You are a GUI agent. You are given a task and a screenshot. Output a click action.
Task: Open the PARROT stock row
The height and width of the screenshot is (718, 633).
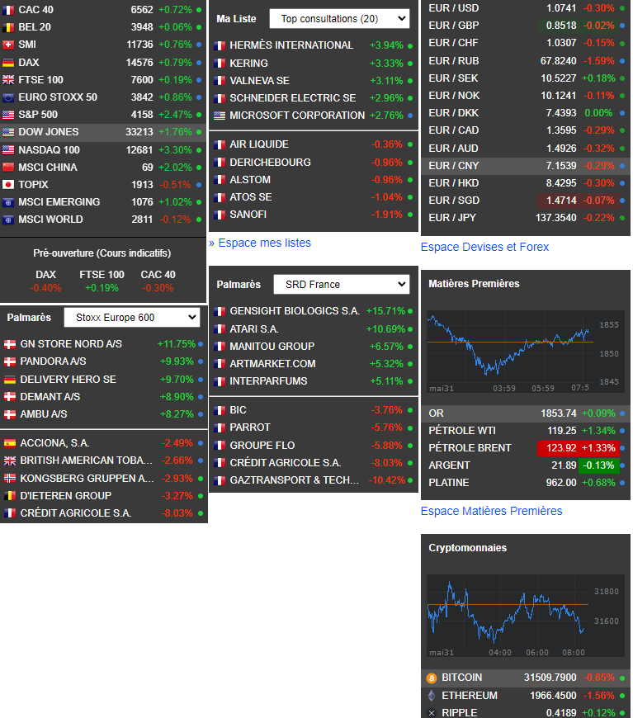tap(314, 427)
